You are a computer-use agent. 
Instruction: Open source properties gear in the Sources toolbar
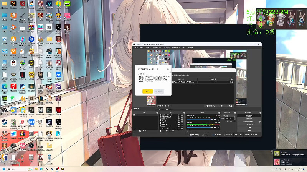(167, 131)
